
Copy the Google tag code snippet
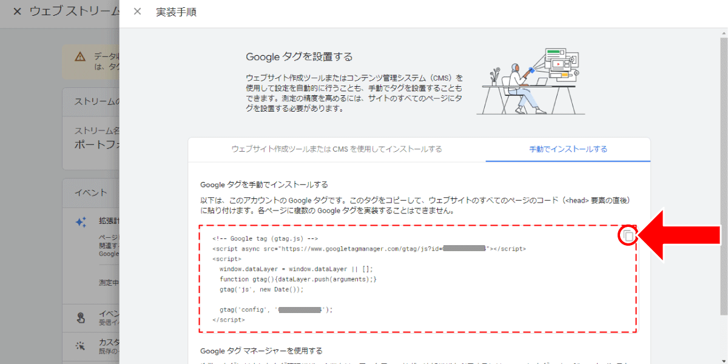pyautogui.click(x=629, y=236)
